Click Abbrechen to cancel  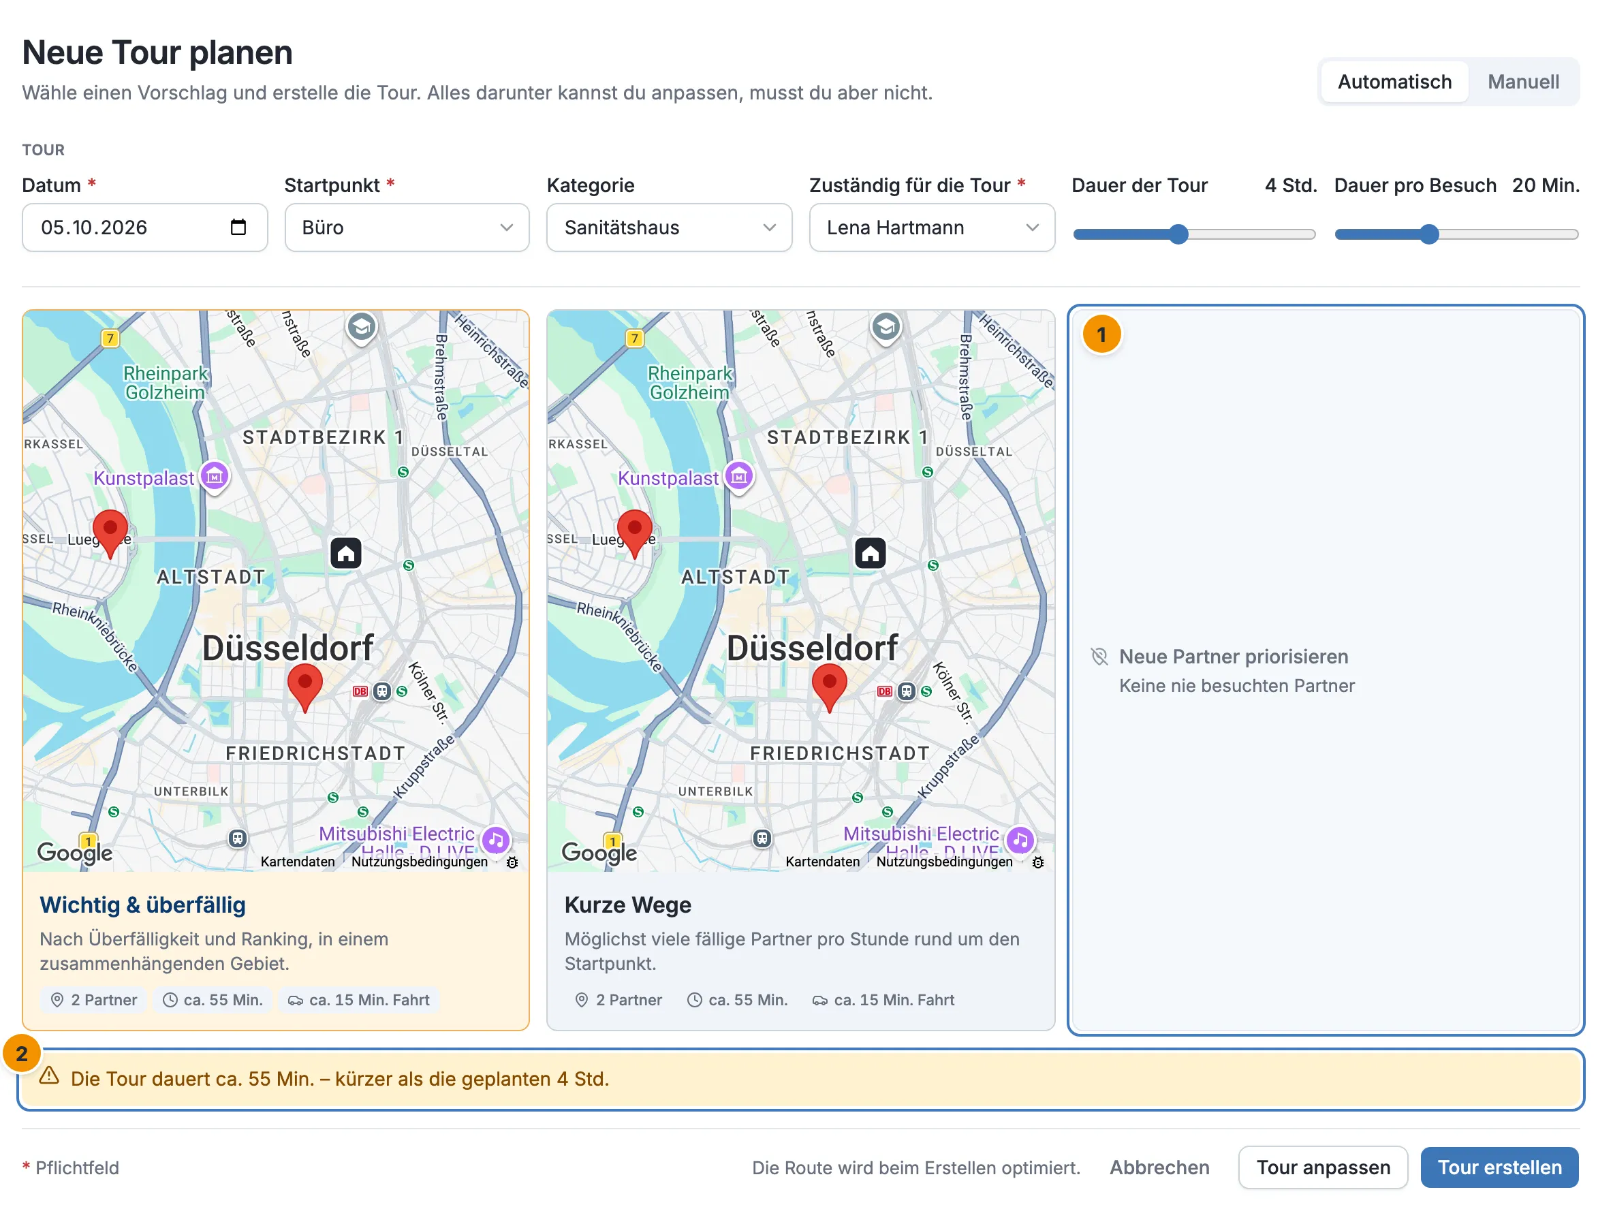(x=1159, y=1167)
